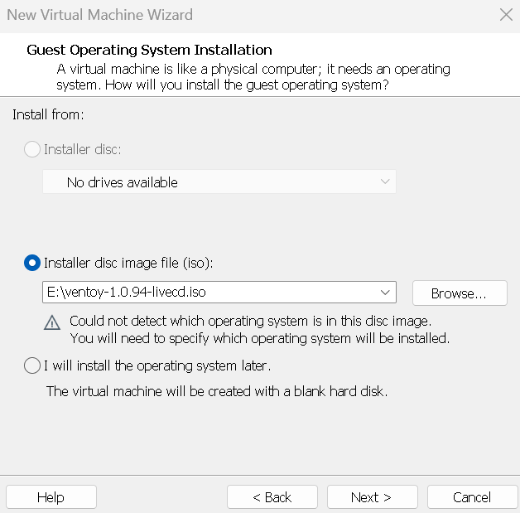The image size is (520, 513).
Task: Click the warning triangle icon
Action: pyautogui.click(x=52, y=322)
